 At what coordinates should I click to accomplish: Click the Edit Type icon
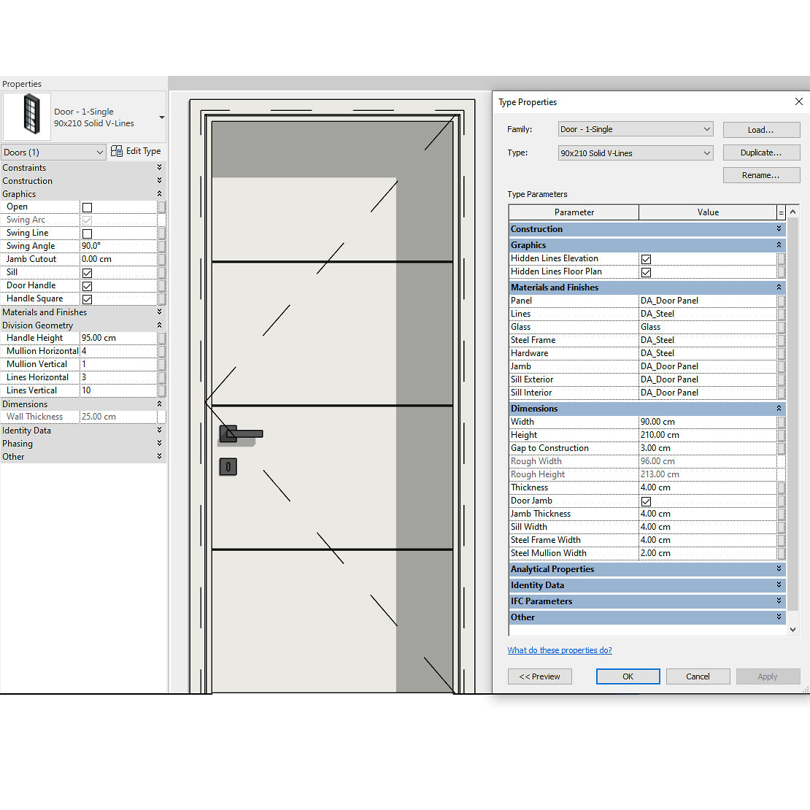pos(117,151)
